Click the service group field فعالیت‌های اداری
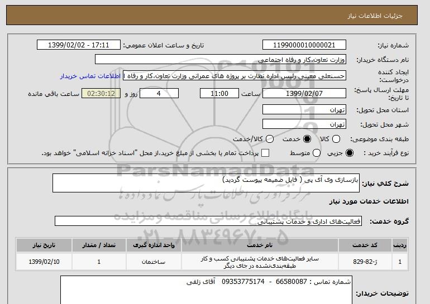Image resolution: width=430 pixels, height=304 pixels. click(208, 221)
